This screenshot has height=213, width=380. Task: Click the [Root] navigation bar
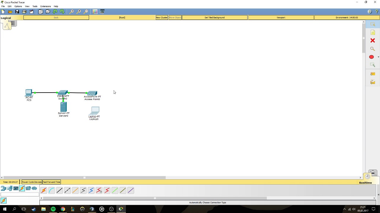point(122,17)
